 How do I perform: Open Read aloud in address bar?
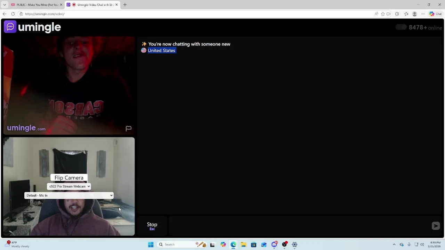tap(376, 14)
